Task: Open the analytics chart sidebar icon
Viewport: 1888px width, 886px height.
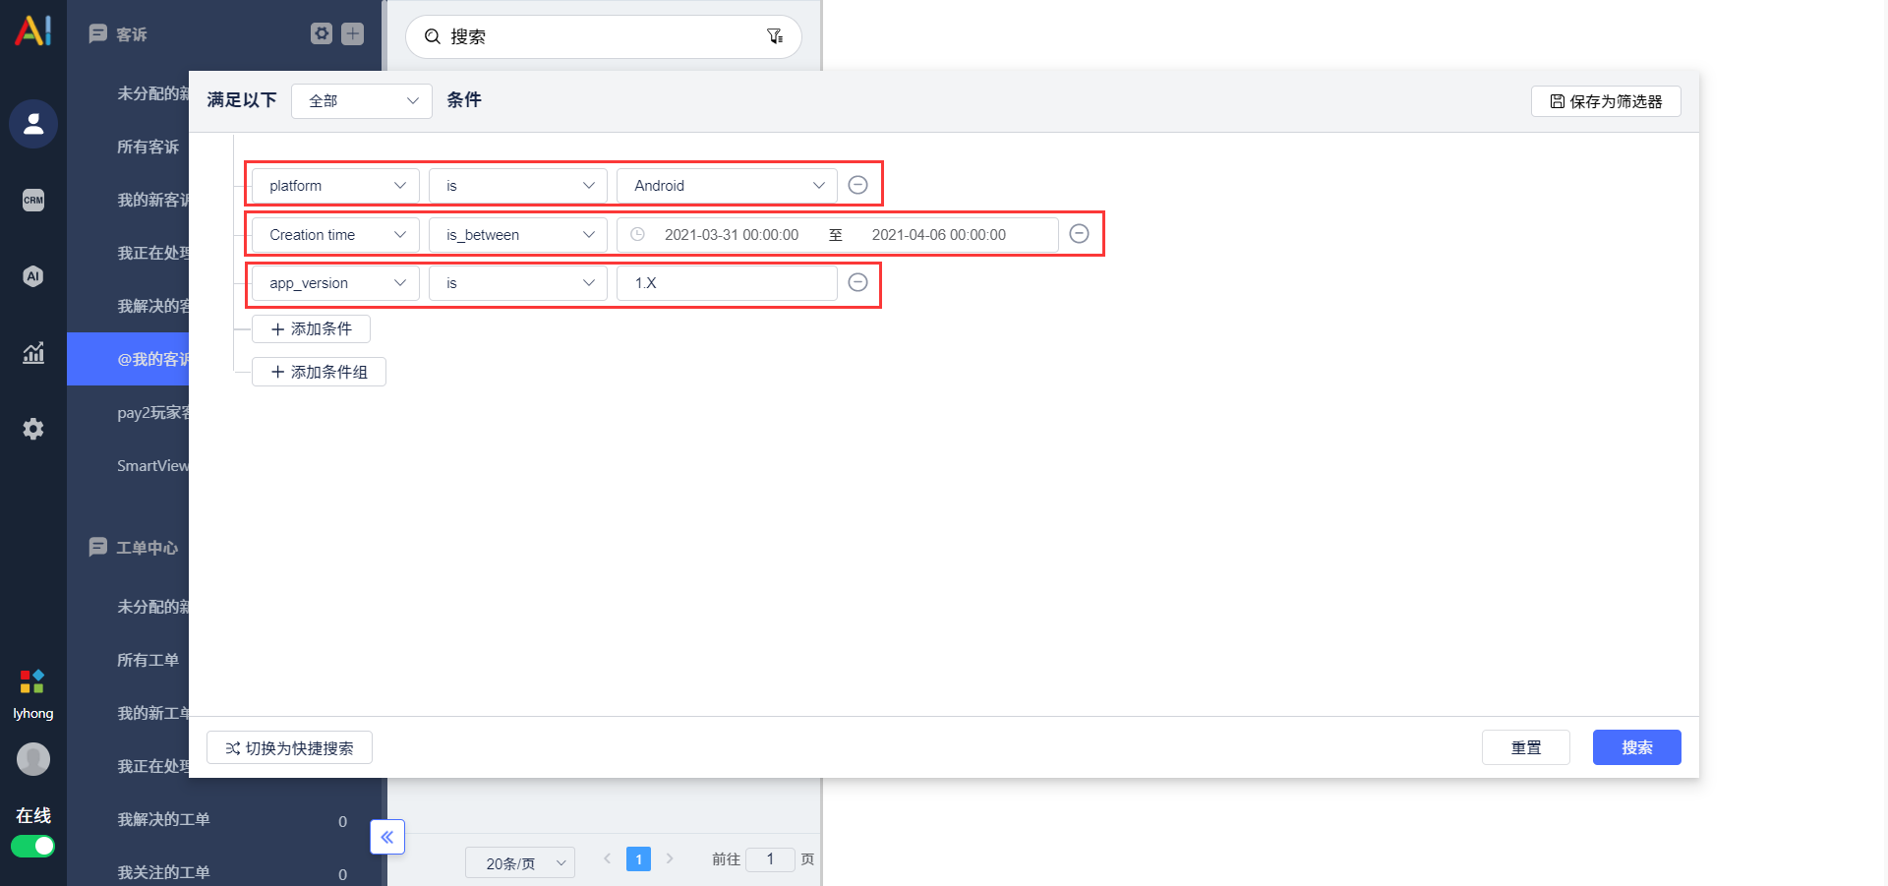Action: tap(33, 352)
